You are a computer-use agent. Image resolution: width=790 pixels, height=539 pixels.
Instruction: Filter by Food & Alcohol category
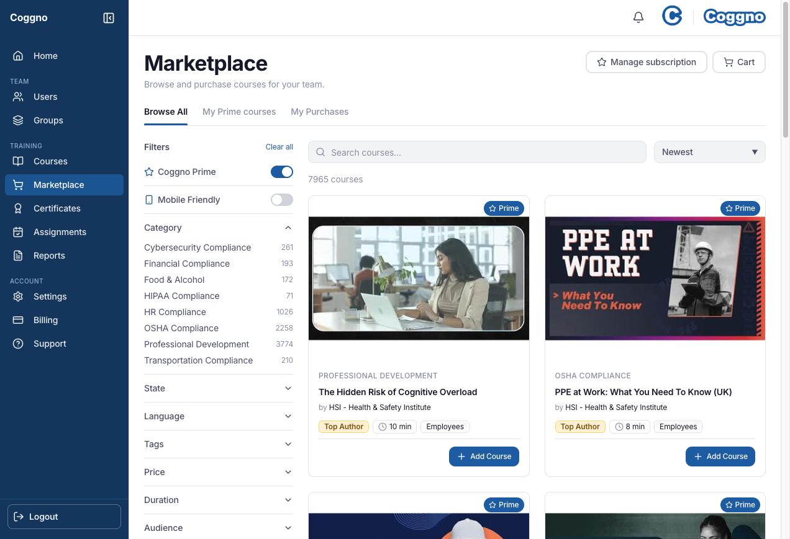pyautogui.click(x=219, y=280)
